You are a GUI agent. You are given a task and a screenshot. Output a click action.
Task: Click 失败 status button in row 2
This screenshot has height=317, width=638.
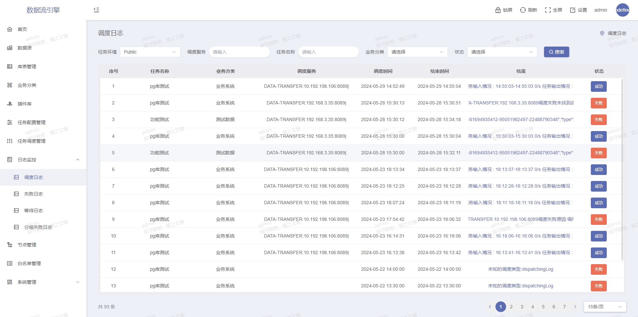pyautogui.click(x=599, y=103)
